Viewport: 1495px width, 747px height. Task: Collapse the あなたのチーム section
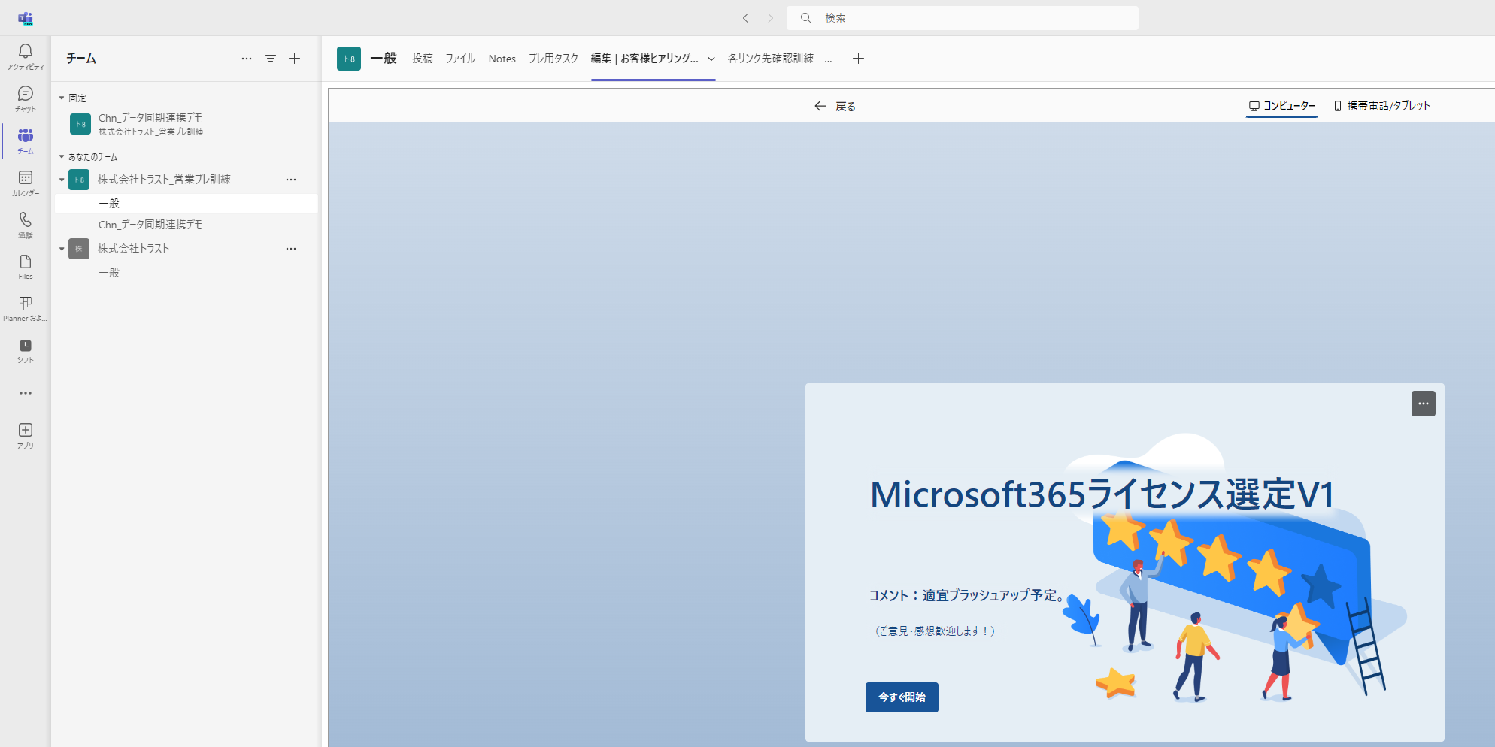62,157
